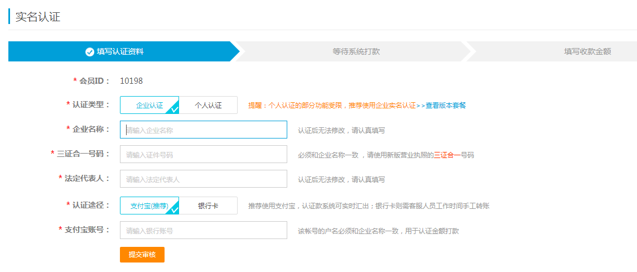Go to the 填写认证资料 step
The width and height of the screenshot is (637, 272).
[120, 51]
